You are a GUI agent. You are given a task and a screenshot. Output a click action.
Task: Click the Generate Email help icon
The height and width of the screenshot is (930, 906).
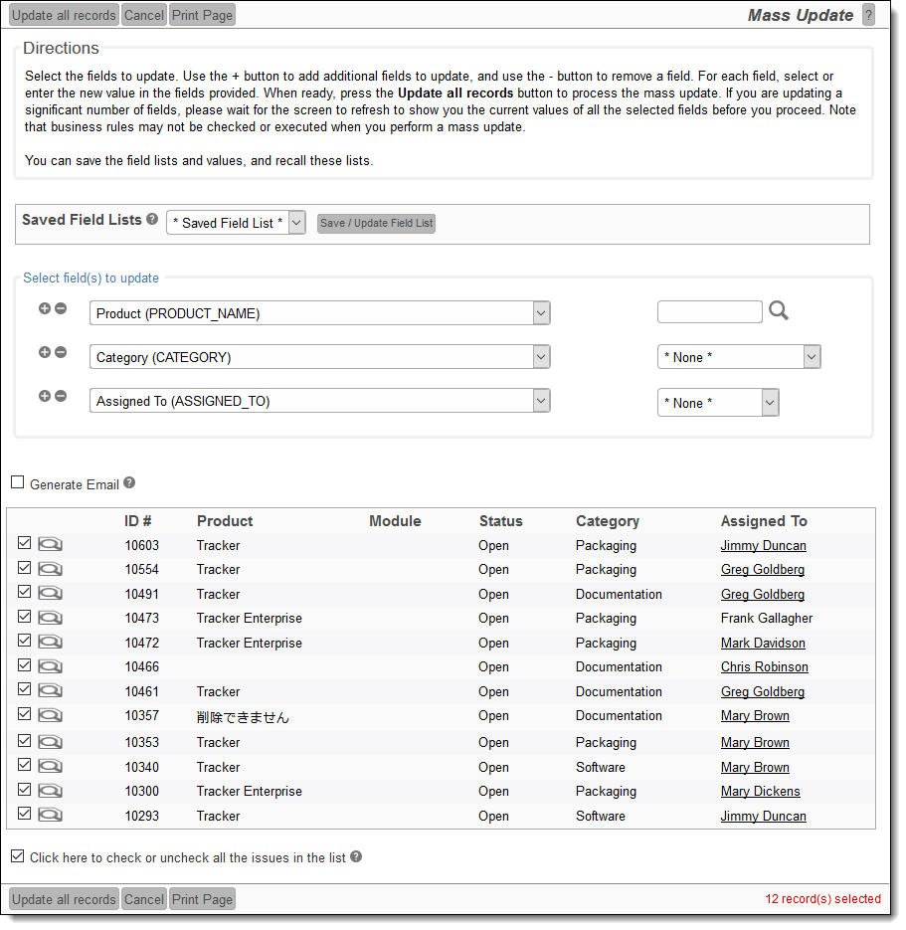[x=129, y=483]
